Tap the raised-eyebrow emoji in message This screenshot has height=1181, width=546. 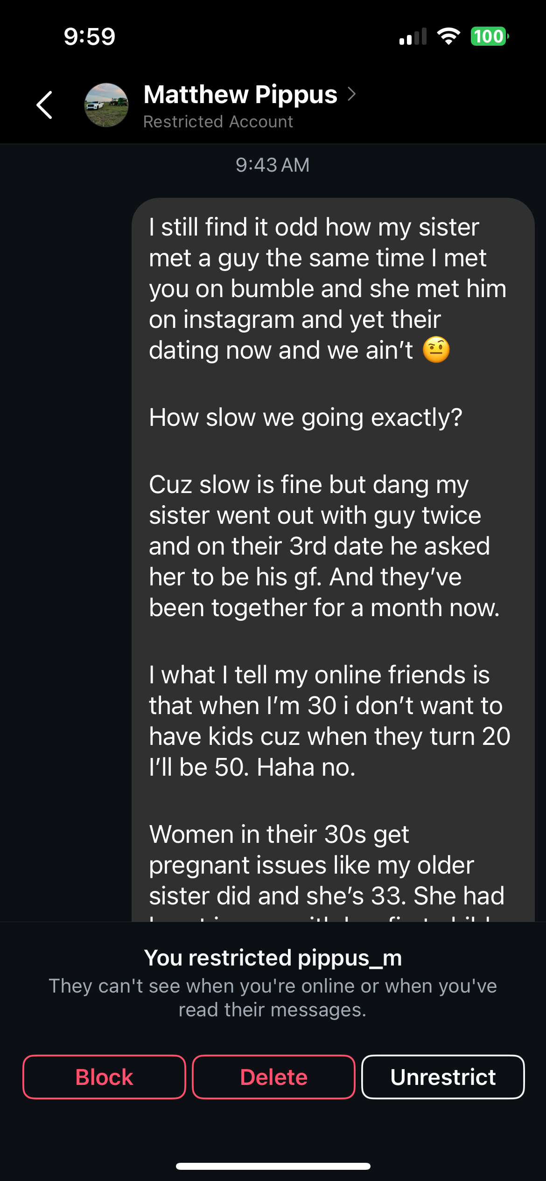[436, 350]
